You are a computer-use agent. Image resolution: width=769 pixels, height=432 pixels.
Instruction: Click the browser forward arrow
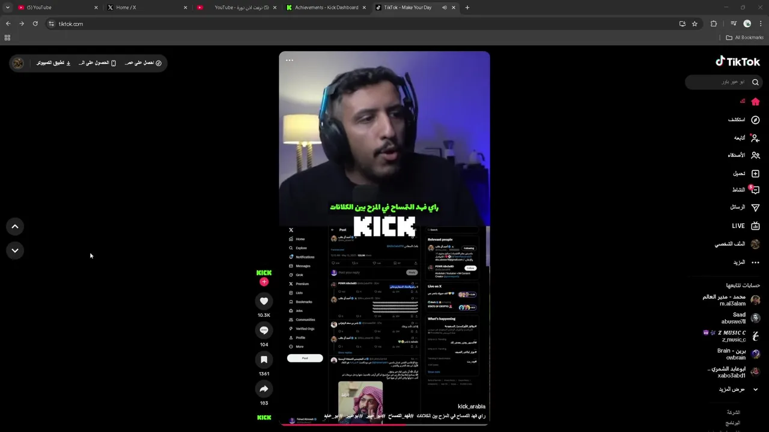(22, 23)
